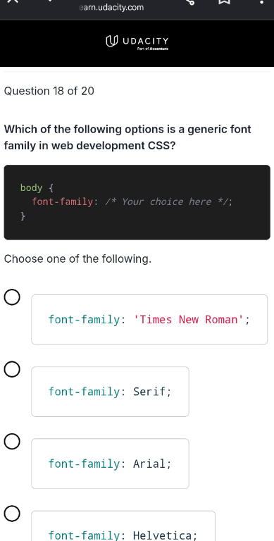Expand the chevron beside the close icon
This screenshot has width=274, height=541.
(x=51, y=1)
